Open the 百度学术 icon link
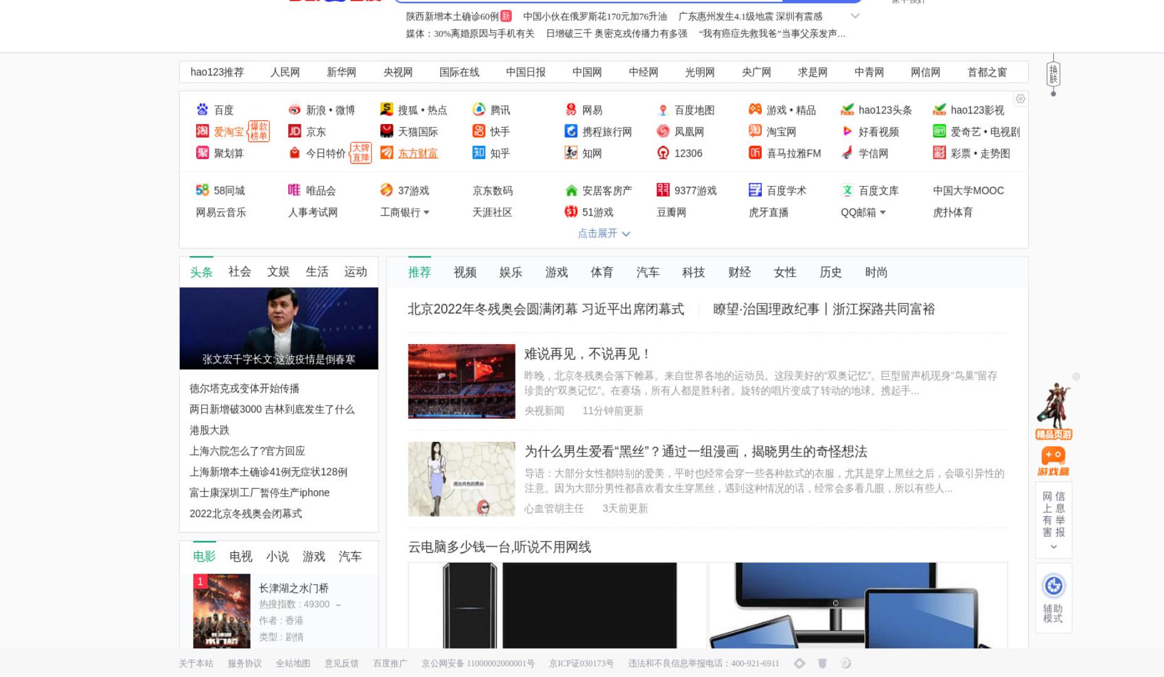Screen dimensions: 1164x677 755,190
